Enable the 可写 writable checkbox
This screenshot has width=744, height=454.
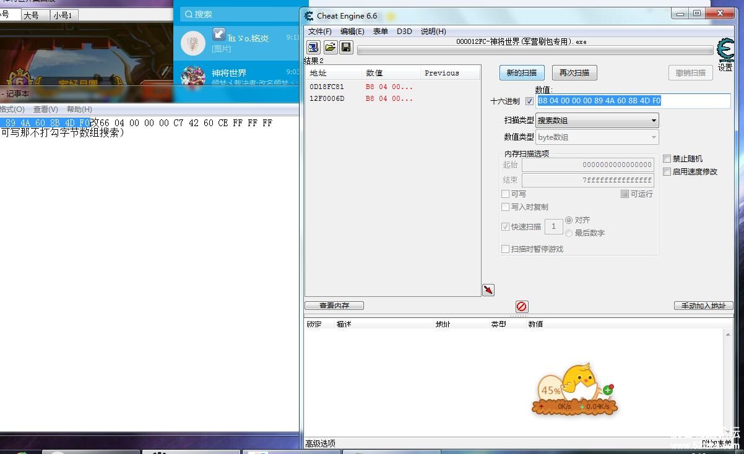(x=506, y=194)
